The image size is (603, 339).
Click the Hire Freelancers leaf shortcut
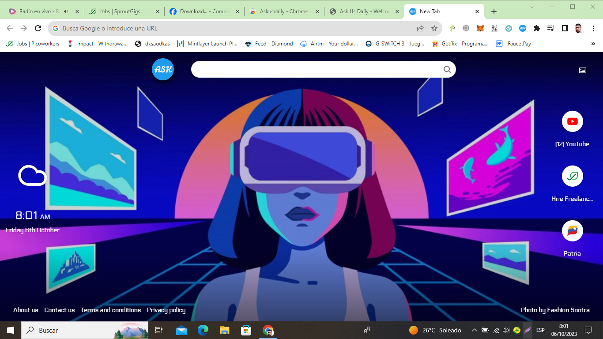coord(572,176)
